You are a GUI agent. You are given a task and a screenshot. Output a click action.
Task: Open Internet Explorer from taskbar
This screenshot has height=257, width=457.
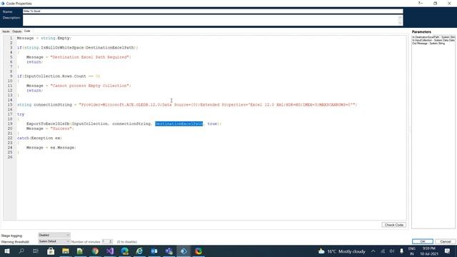139,251
